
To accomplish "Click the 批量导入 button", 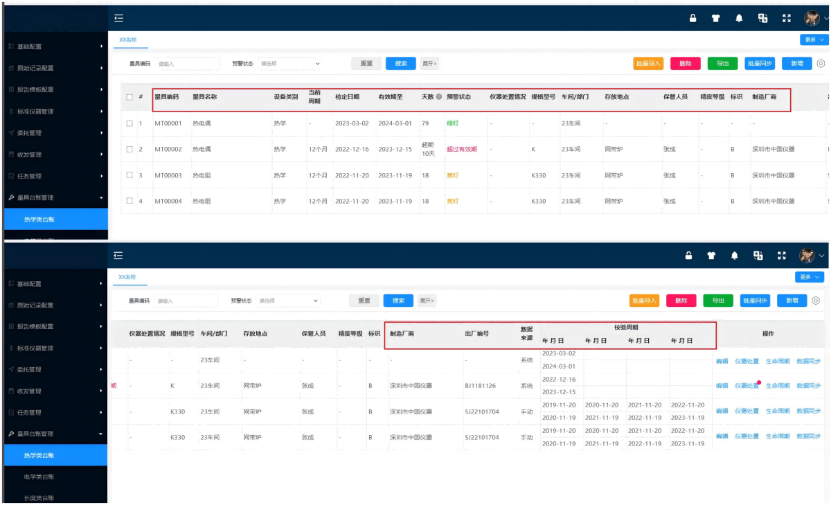I will coord(649,62).
